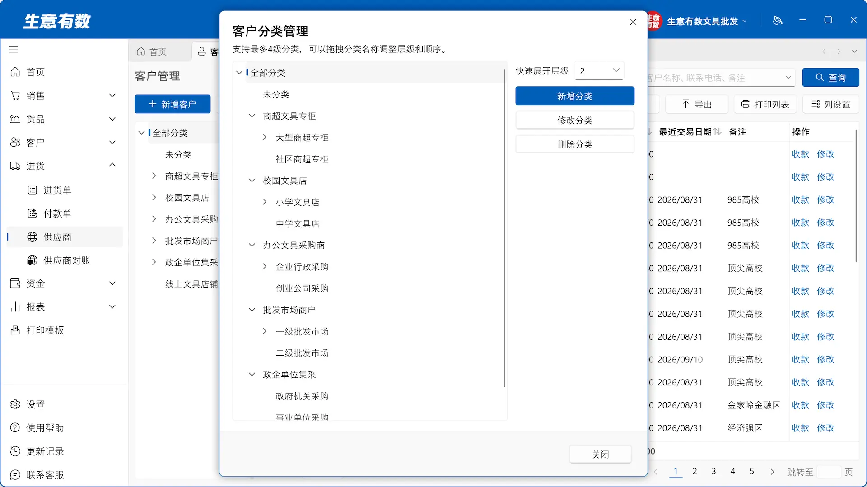Go to page 3 in pagination
The width and height of the screenshot is (867, 487).
click(x=713, y=471)
